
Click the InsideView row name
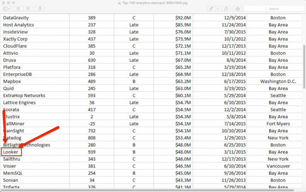(15, 32)
